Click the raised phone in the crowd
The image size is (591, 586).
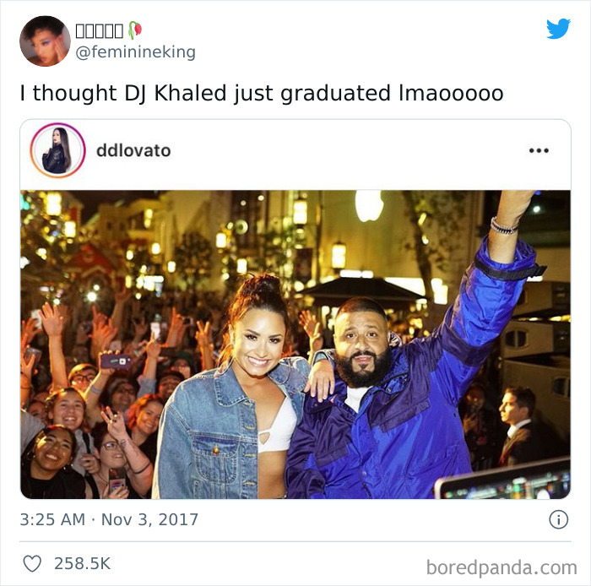(116, 361)
